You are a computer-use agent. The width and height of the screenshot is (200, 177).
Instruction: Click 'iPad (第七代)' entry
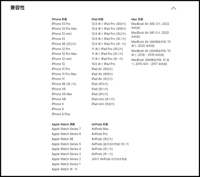(x=100, y=94)
